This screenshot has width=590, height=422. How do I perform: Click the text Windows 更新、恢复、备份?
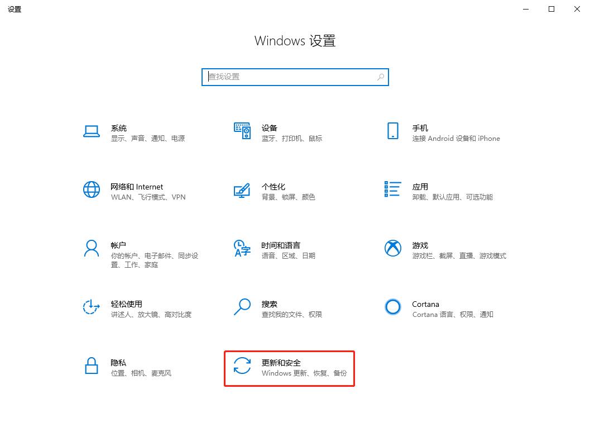click(304, 373)
